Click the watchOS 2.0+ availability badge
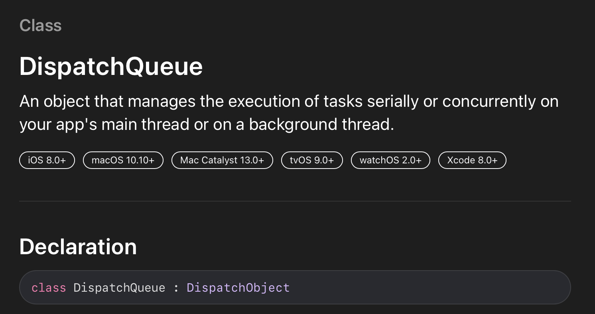This screenshot has width=595, height=314. pyautogui.click(x=390, y=160)
